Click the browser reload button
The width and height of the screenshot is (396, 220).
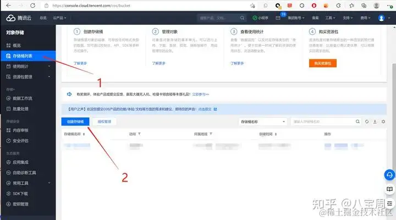pyautogui.click(x=32, y=5)
